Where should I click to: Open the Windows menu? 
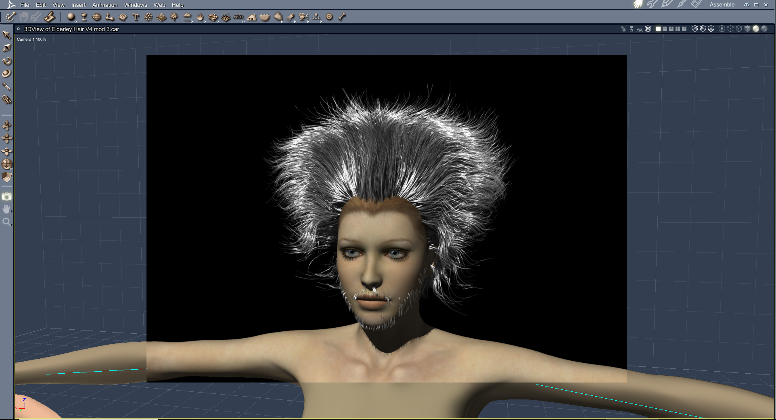click(x=136, y=5)
